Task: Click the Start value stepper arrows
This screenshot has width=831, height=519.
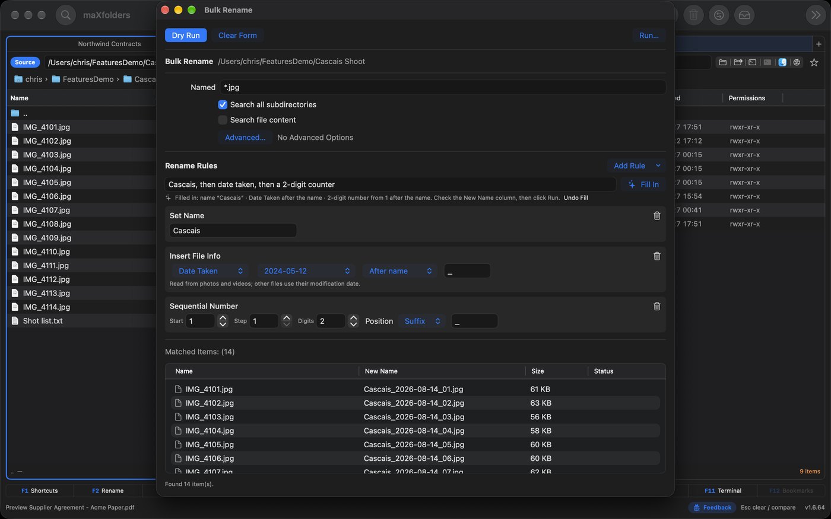Action: [223, 321]
